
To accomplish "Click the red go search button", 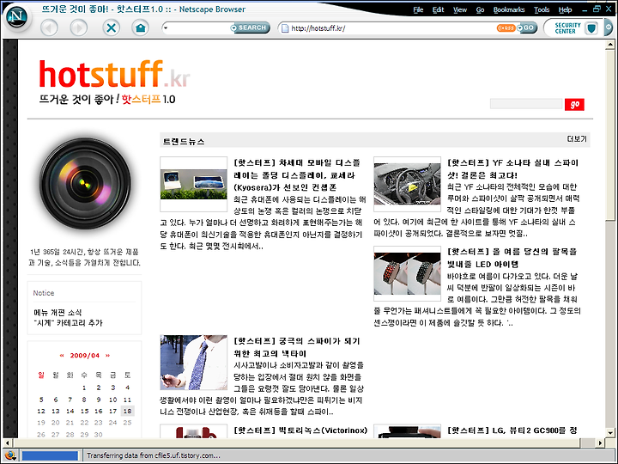I will 574,104.
